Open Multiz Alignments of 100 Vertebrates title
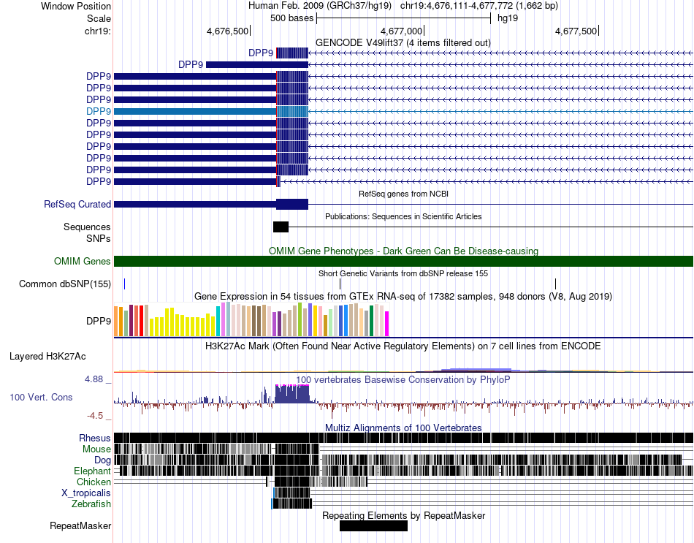Viewport: 694px width, 543px height. click(x=403, y=428)
